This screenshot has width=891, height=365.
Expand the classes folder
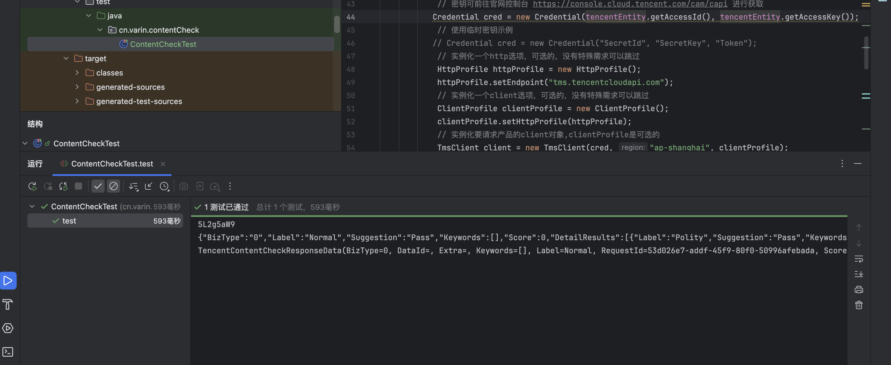pos(77,73)
